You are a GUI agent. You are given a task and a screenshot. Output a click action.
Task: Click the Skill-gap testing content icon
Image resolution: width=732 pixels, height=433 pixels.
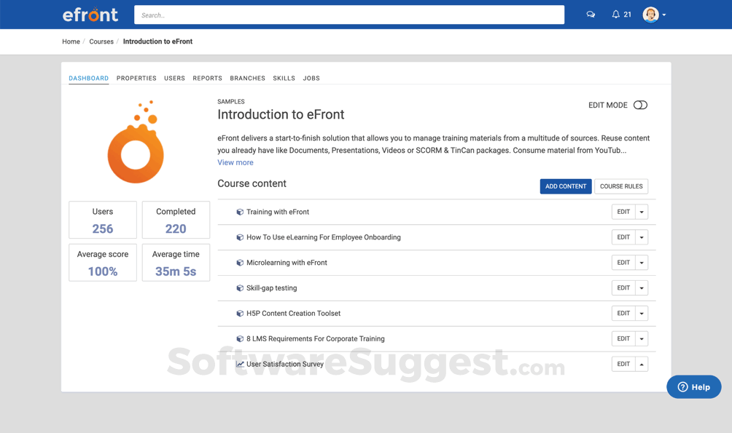pyautogui.click(x=240, y=287)
